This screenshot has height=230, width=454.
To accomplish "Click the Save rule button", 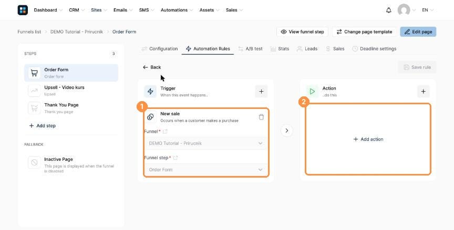I will click(x=417, y=67).
